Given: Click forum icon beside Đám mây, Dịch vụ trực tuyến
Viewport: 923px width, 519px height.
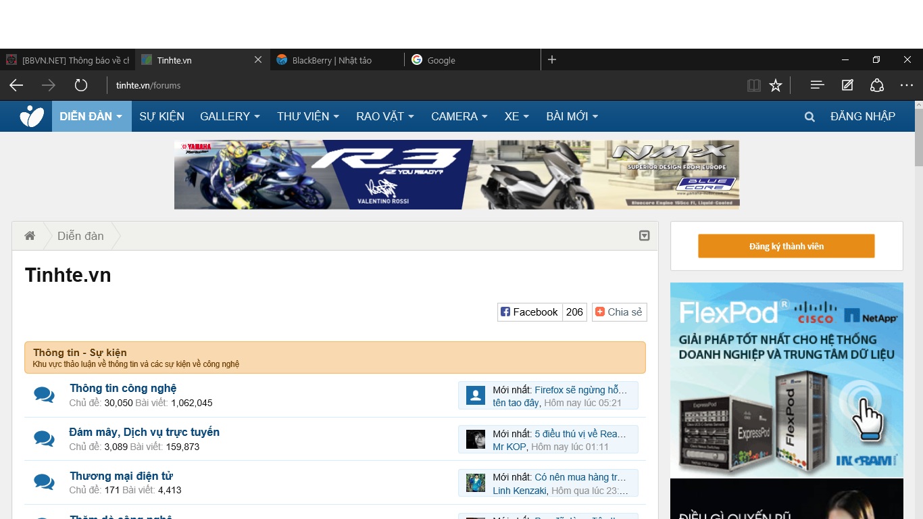Looking at the screenshot, I should pos(45,439).
